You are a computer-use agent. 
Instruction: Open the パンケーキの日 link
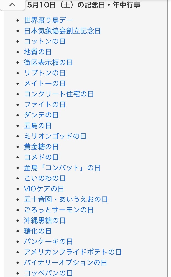[48, 242]
